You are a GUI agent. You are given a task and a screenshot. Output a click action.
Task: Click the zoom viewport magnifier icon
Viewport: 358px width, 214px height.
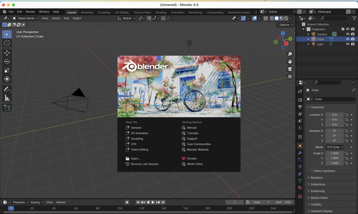click(290, 54)
